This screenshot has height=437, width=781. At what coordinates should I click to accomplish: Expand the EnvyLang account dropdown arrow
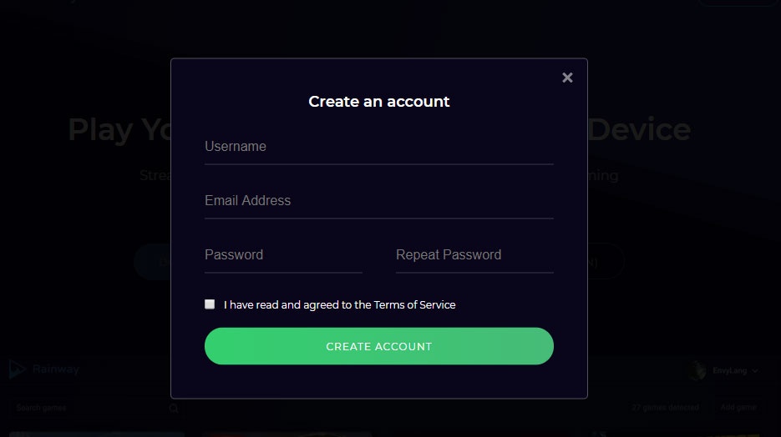[755, 370]
